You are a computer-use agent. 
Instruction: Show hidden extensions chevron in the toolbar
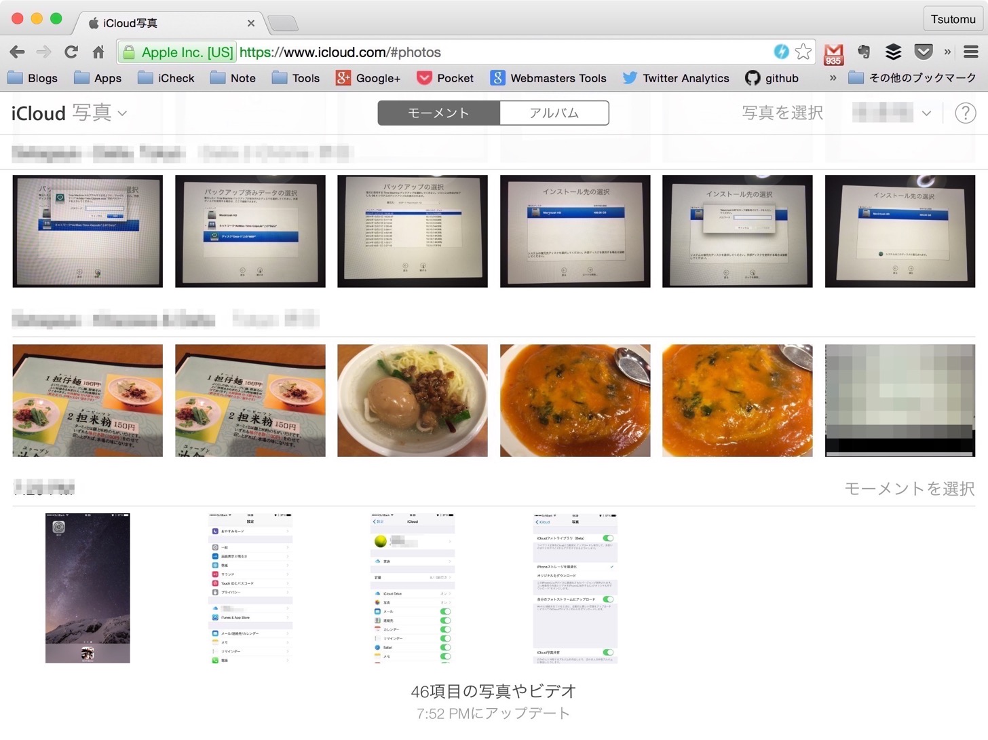coord(947,52)
